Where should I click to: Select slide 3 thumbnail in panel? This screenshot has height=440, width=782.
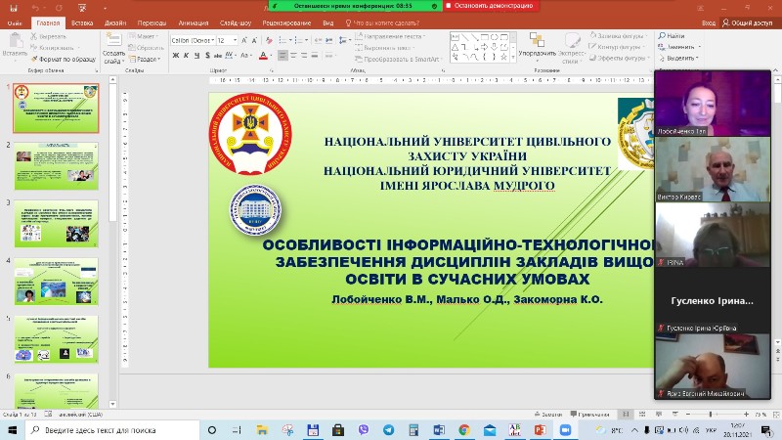(55, 223)
